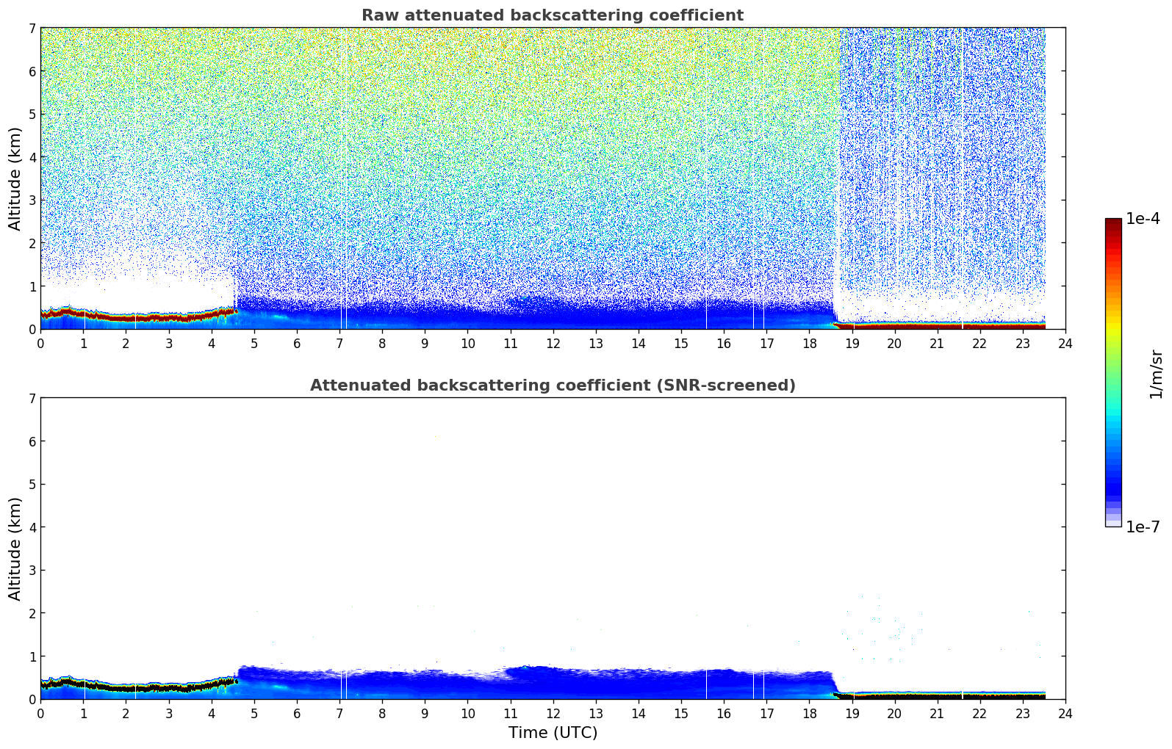Click the black cloud layer near 2 UTC, bottom plot
Viewport: 1172px width, 749px height.
[x=126, y=688]
